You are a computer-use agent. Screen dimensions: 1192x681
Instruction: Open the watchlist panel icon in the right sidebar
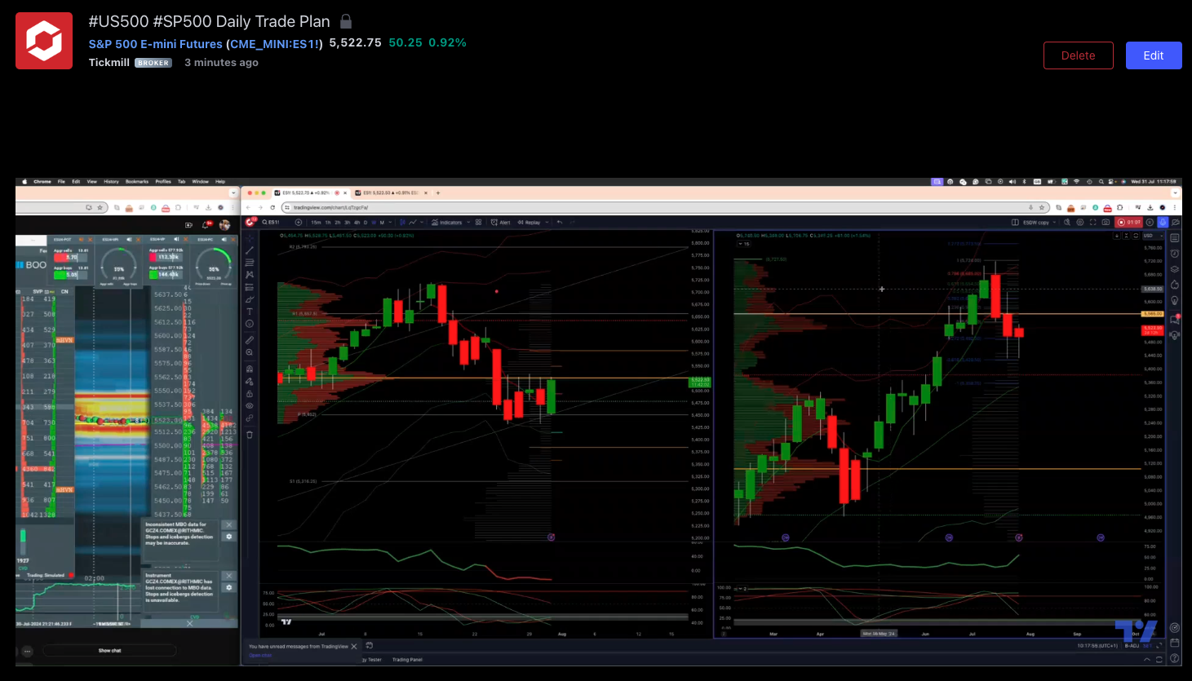[1175, 237]
